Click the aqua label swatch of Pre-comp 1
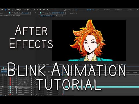This screenshot has height=104, width=139. coord(10,87)
